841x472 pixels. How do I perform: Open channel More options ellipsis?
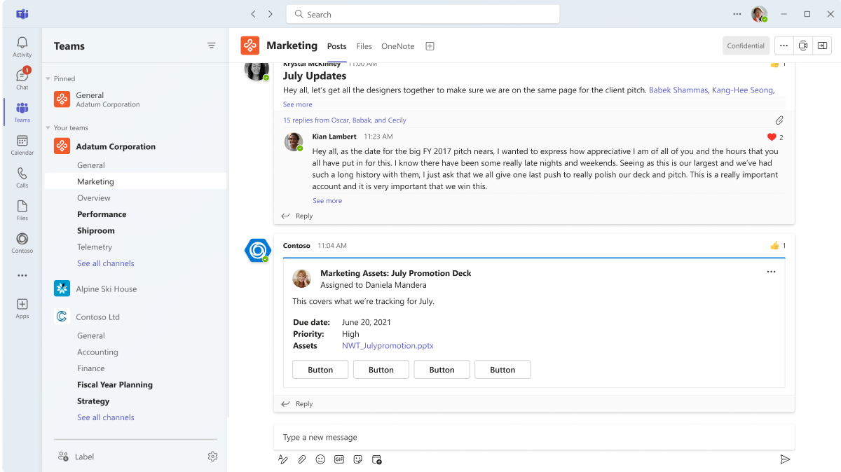(x=784, y=46)
